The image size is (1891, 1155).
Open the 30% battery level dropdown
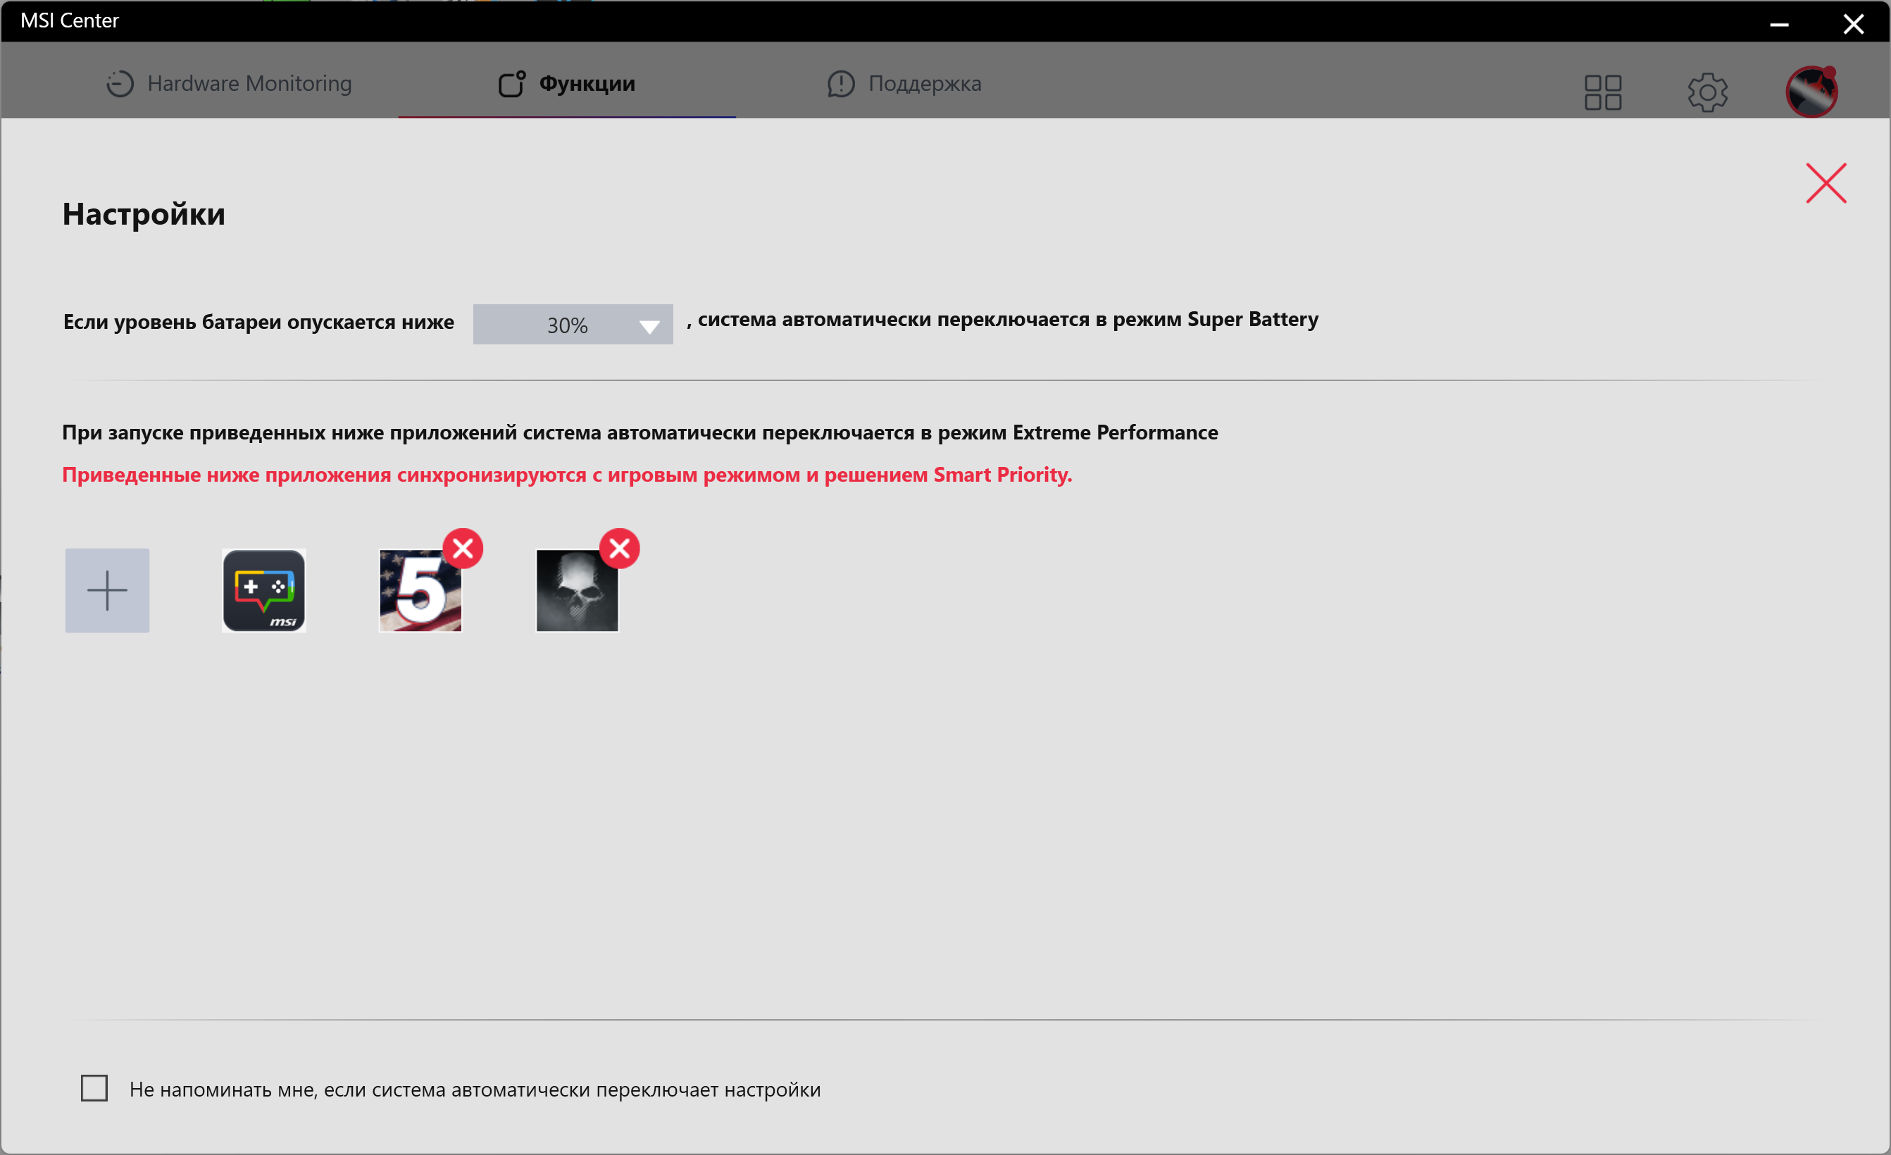point(567,325)
